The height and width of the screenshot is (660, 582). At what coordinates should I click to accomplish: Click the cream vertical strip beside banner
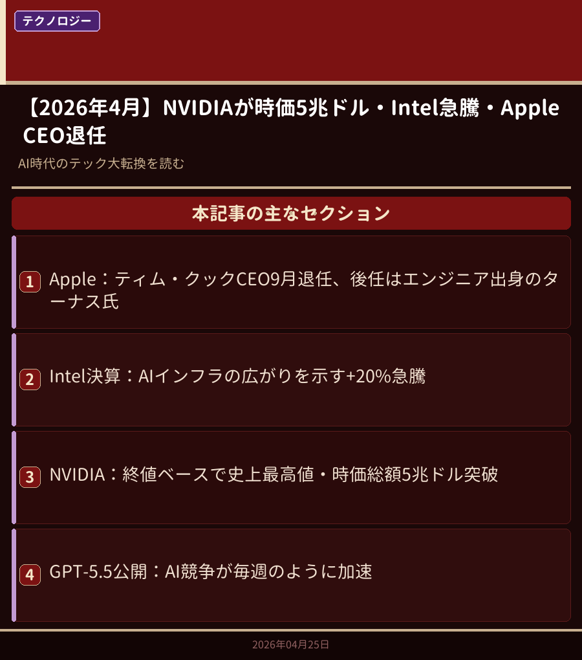point(3,40)
